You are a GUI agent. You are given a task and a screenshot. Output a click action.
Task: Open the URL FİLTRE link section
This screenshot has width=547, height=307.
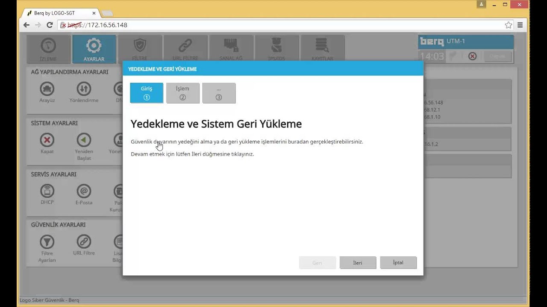185,49
